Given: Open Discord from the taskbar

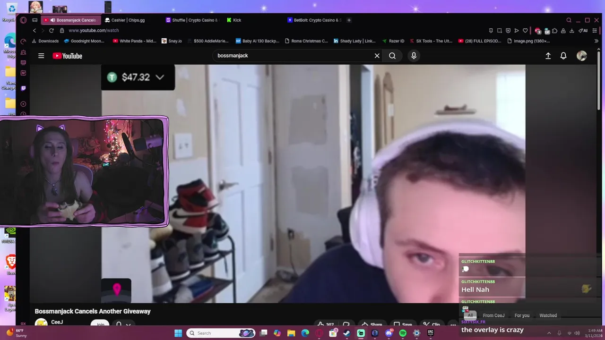Looking at the screenshot, I should 389,333.
